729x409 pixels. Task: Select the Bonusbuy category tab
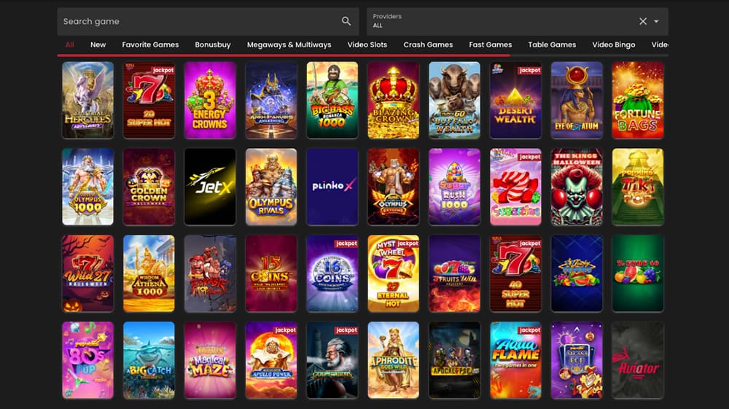(213, 44)
